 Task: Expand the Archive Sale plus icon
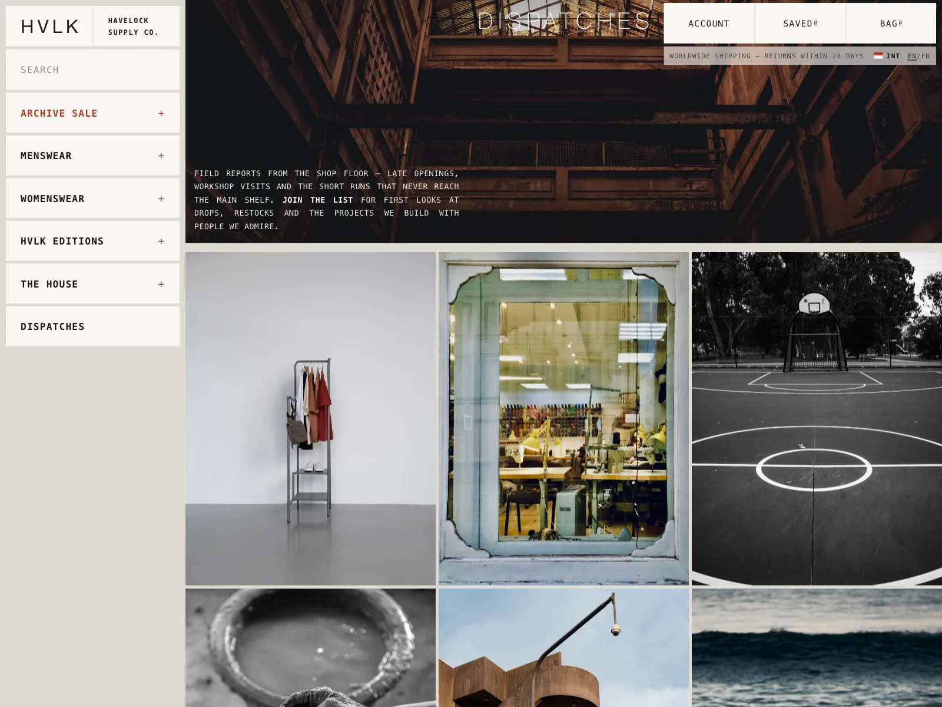pyautogui.click(x=161, y=113)
